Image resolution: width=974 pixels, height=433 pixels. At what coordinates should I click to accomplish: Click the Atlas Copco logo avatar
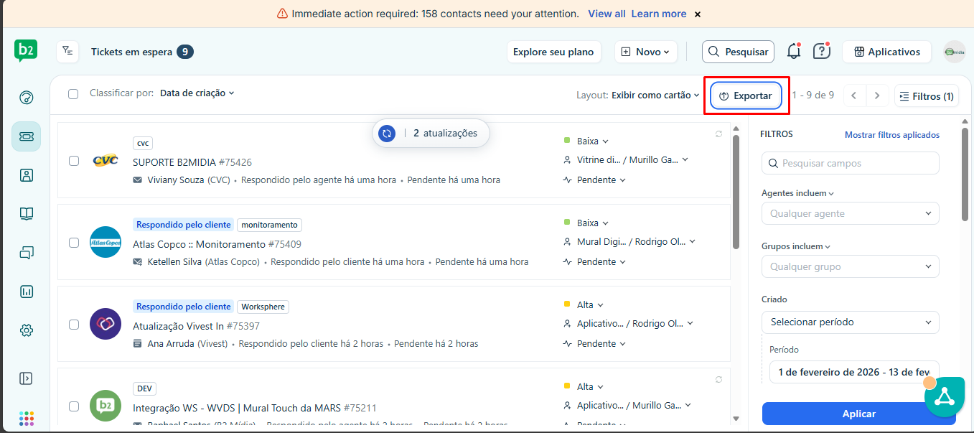pos(106,242)
